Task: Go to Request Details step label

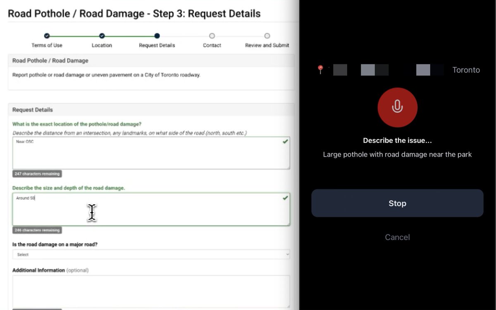Action: tap(157, 45)
